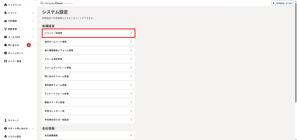This screenshot has width=297, height=140.
Task: Expand the メール/SMS sidebar chevron
Action: pos(33,37)
